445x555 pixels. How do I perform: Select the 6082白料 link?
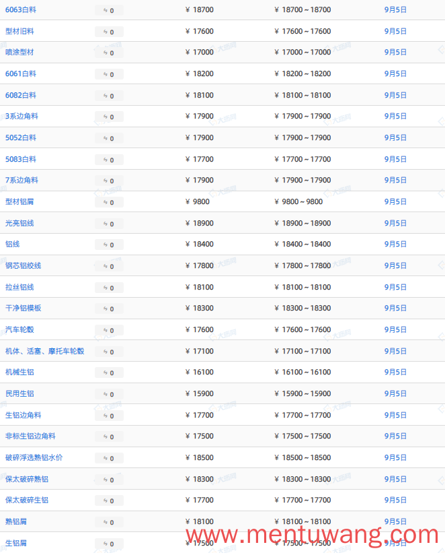pos(20,95)
